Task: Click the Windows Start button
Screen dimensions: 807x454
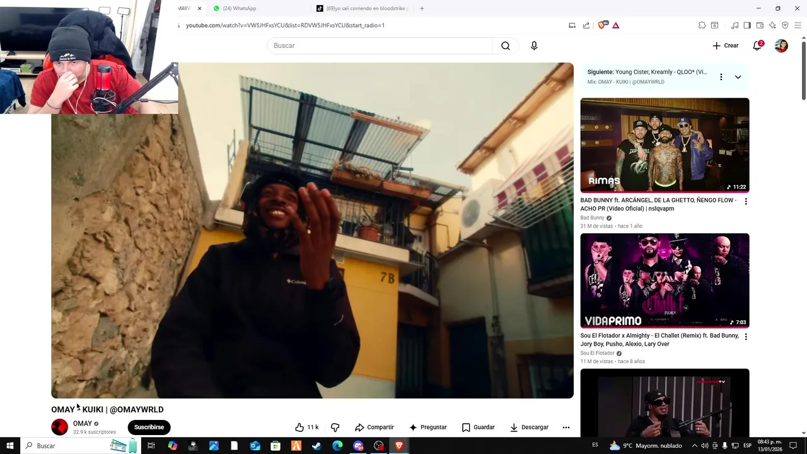Action: [9, 446]
